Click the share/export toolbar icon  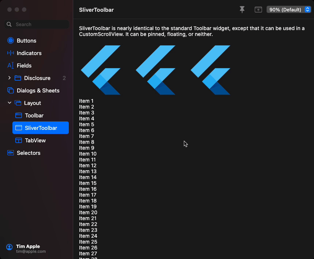pyautogui.click(x=258, y=10)
